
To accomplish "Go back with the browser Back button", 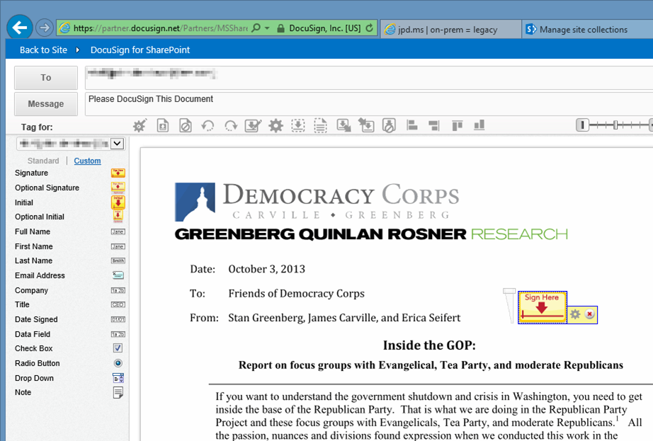I will coord(20,28).
